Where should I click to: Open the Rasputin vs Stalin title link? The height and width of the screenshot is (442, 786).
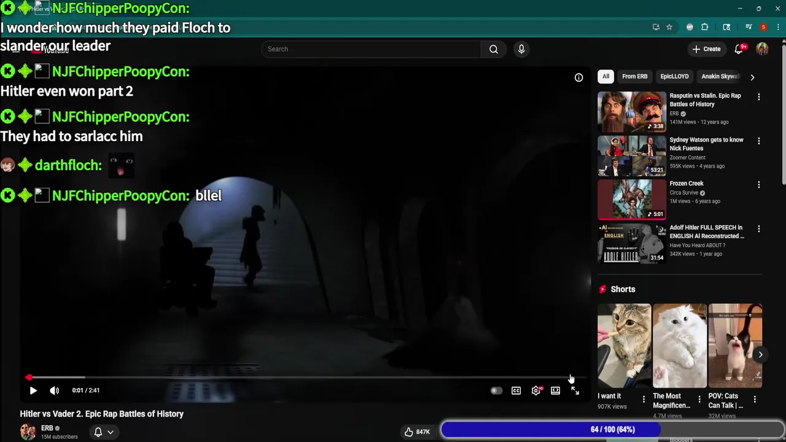click(705, 100)
